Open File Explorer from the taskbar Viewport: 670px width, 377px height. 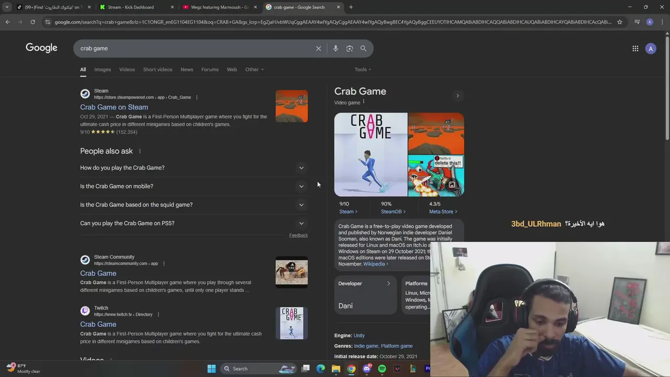pyautogui.click(x=336, y=369)
